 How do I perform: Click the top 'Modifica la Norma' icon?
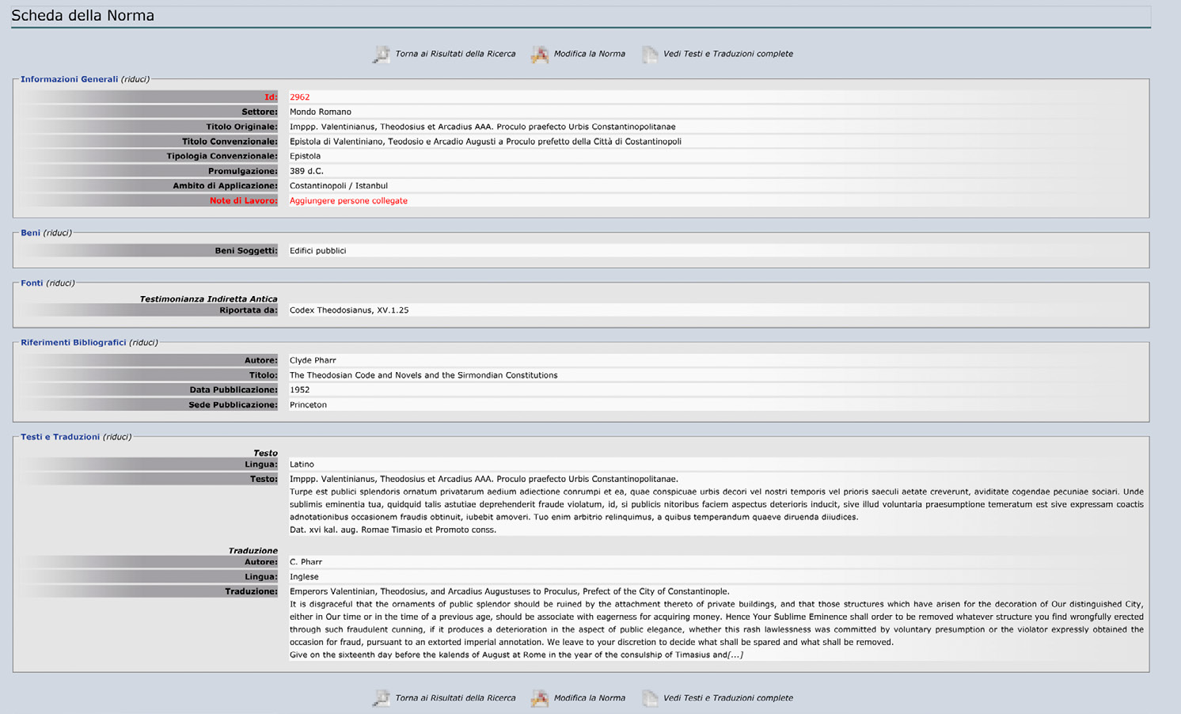tap(540, 54)
